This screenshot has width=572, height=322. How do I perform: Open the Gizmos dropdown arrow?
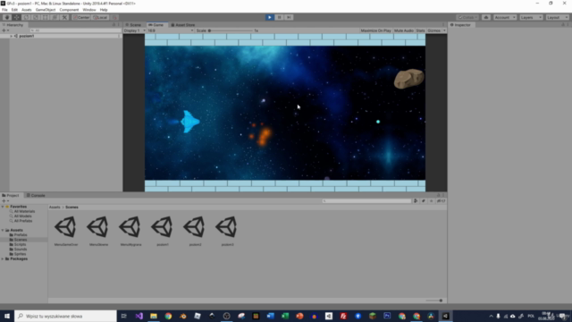point(444,30)
